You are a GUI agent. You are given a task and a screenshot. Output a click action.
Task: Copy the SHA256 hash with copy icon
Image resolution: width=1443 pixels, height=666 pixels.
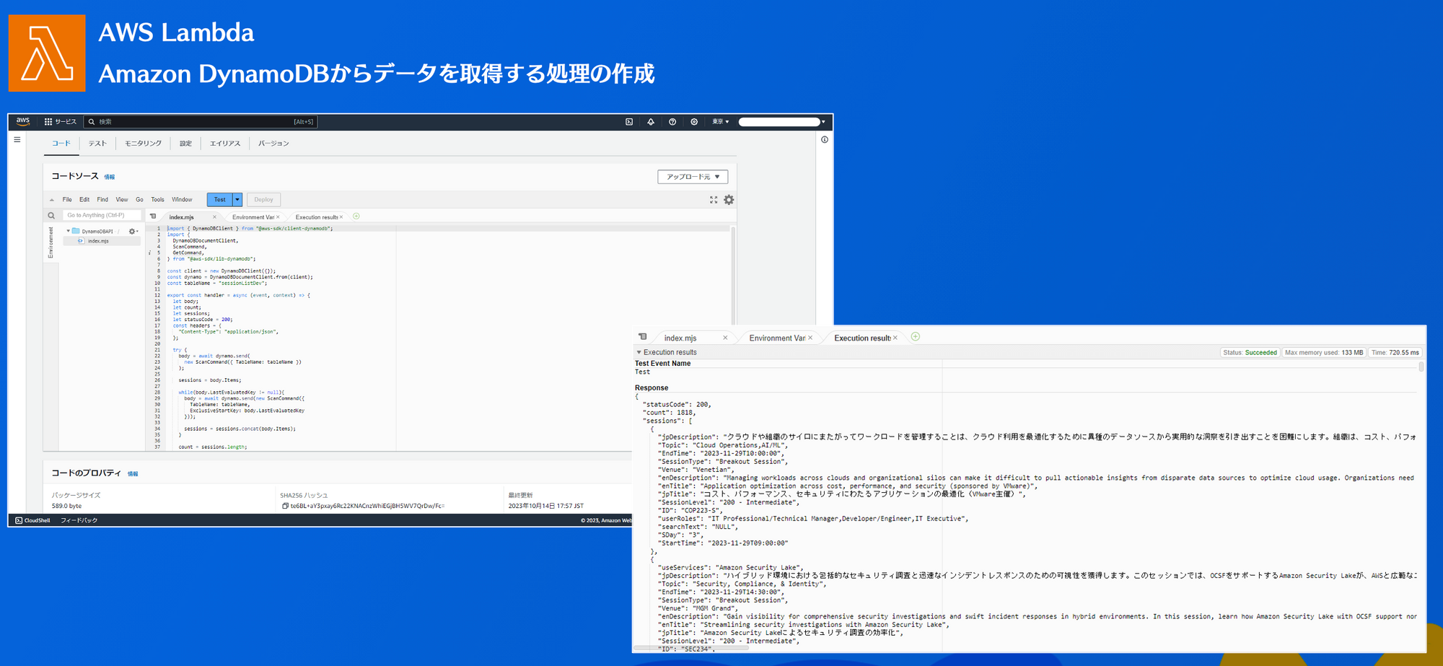pyautogui.click(x=285, y=507)
